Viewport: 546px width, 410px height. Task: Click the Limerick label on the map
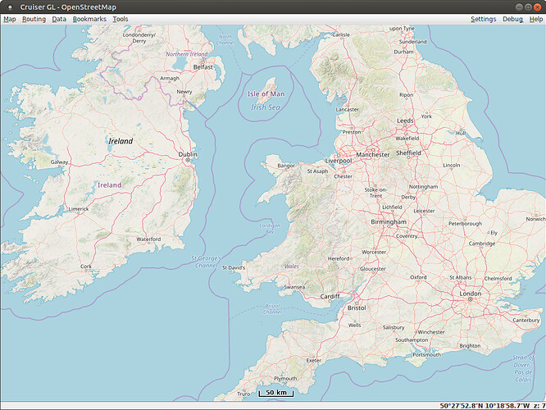pyautogui.click(x=79, y=209)
